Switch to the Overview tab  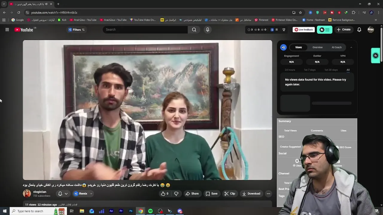[317, 47]
